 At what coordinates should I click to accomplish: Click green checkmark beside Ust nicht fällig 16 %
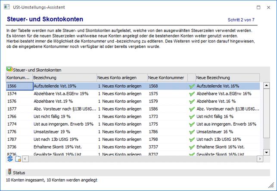click(192, 116)
